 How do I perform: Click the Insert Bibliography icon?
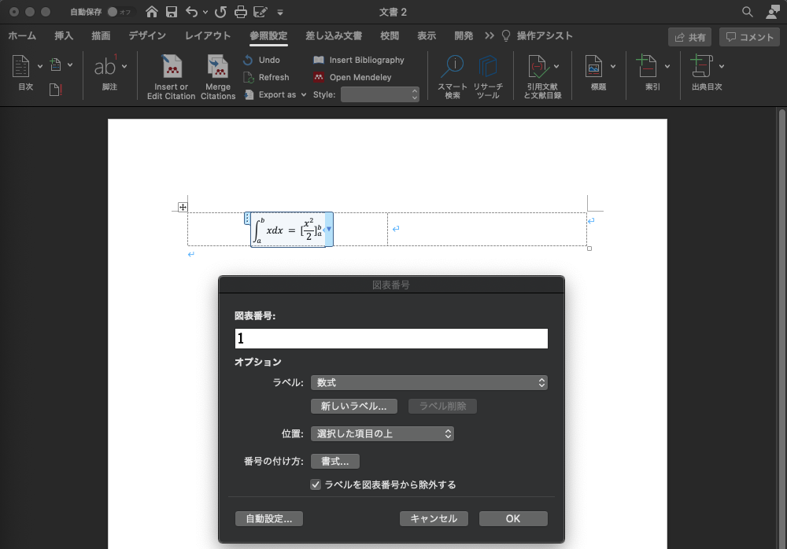tap(319, 60)
